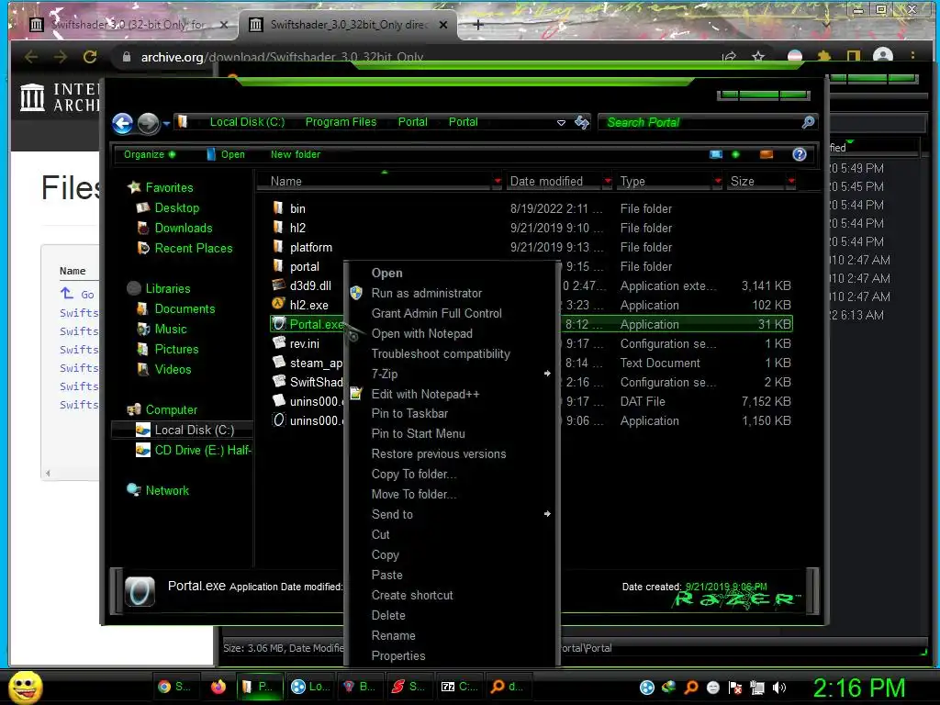Select Network in the navigation pane
Image resolution: width=940 pixels, height=705 pixels.
point(167,490)
